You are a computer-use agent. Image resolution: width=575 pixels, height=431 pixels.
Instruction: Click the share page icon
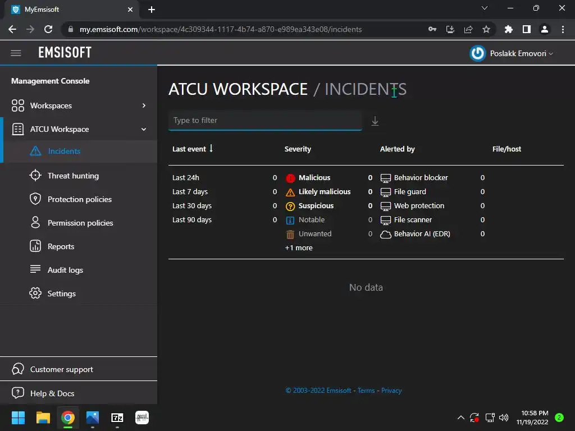(468, 29)
